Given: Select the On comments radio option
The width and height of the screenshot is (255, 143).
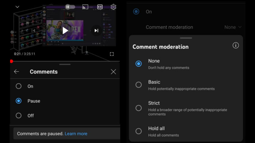Looking at the screenshot, I should click(x=19, y=86).
